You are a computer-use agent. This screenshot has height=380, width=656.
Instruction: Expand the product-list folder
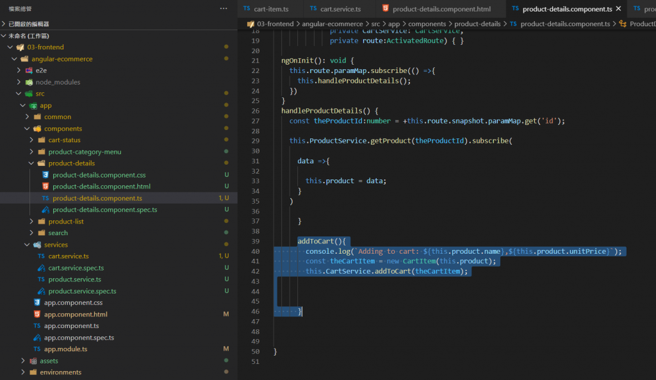32,222
